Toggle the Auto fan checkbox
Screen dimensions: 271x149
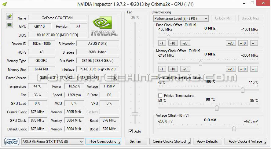pyautogui.click(x=131, y=131)
